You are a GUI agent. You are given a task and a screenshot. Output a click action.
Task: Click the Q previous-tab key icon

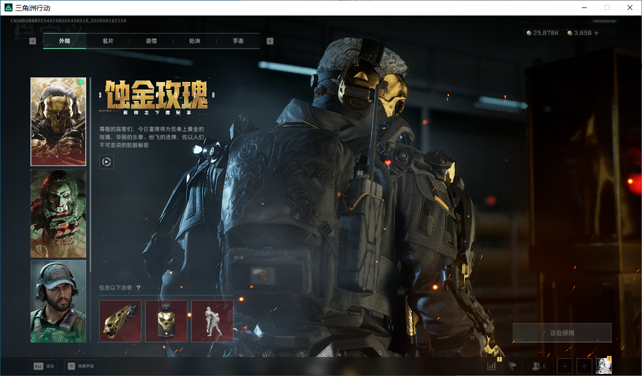[33, 41]
